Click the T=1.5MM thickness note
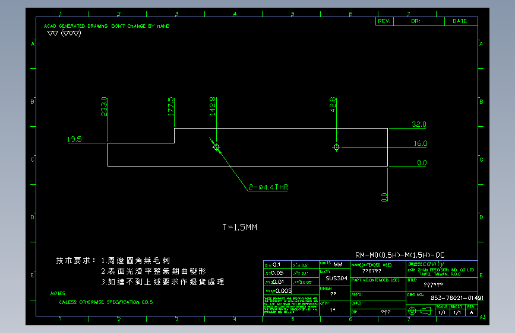Image resolution: width=515 pixels, height=333 pixels. pos(240,227)
